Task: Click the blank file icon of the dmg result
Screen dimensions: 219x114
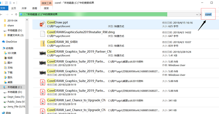Action: click(x=43, y=34)
